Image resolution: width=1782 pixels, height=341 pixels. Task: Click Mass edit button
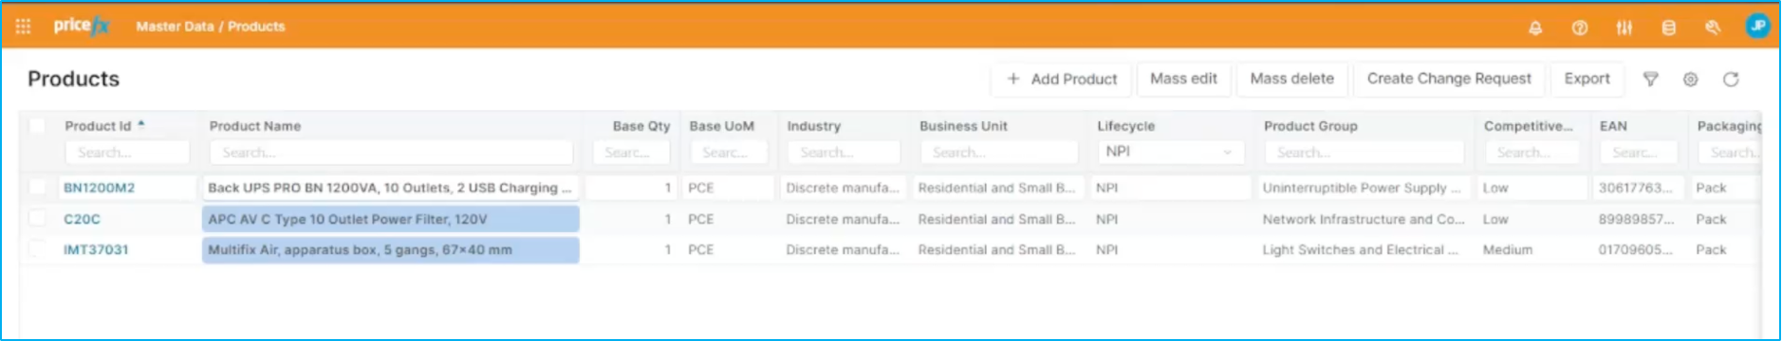pyautogui.click(x=1183, y=79)
